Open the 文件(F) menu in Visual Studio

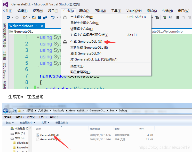click(7, 11)
